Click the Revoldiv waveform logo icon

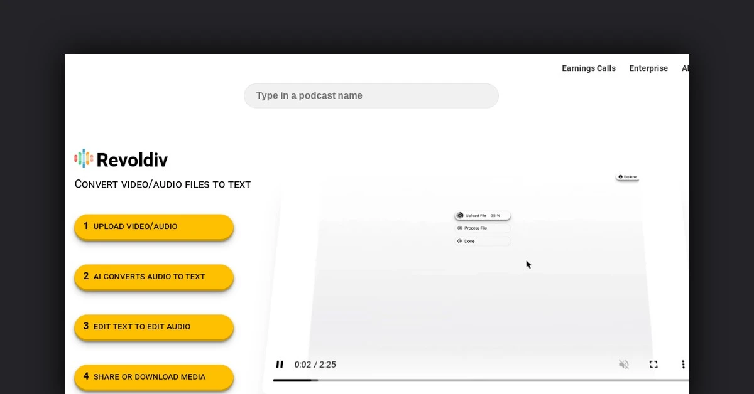pyautogui.click(x=84, y=159)
